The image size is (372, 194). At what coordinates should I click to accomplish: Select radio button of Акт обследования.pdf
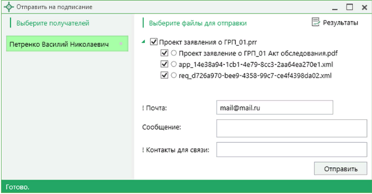click(174, 53)
